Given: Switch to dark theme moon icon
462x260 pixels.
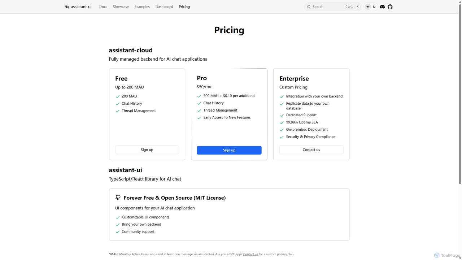Looking at the screenshot, I should click(x=374, y=7).
